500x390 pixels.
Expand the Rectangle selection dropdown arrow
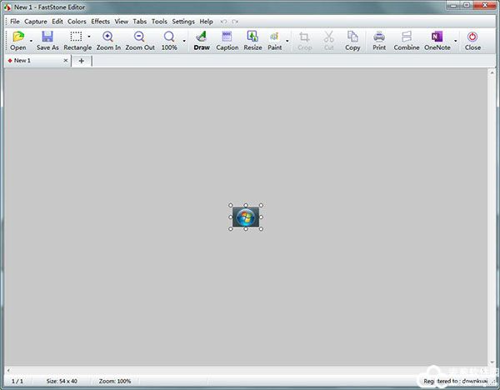click(x=89, y=37)
